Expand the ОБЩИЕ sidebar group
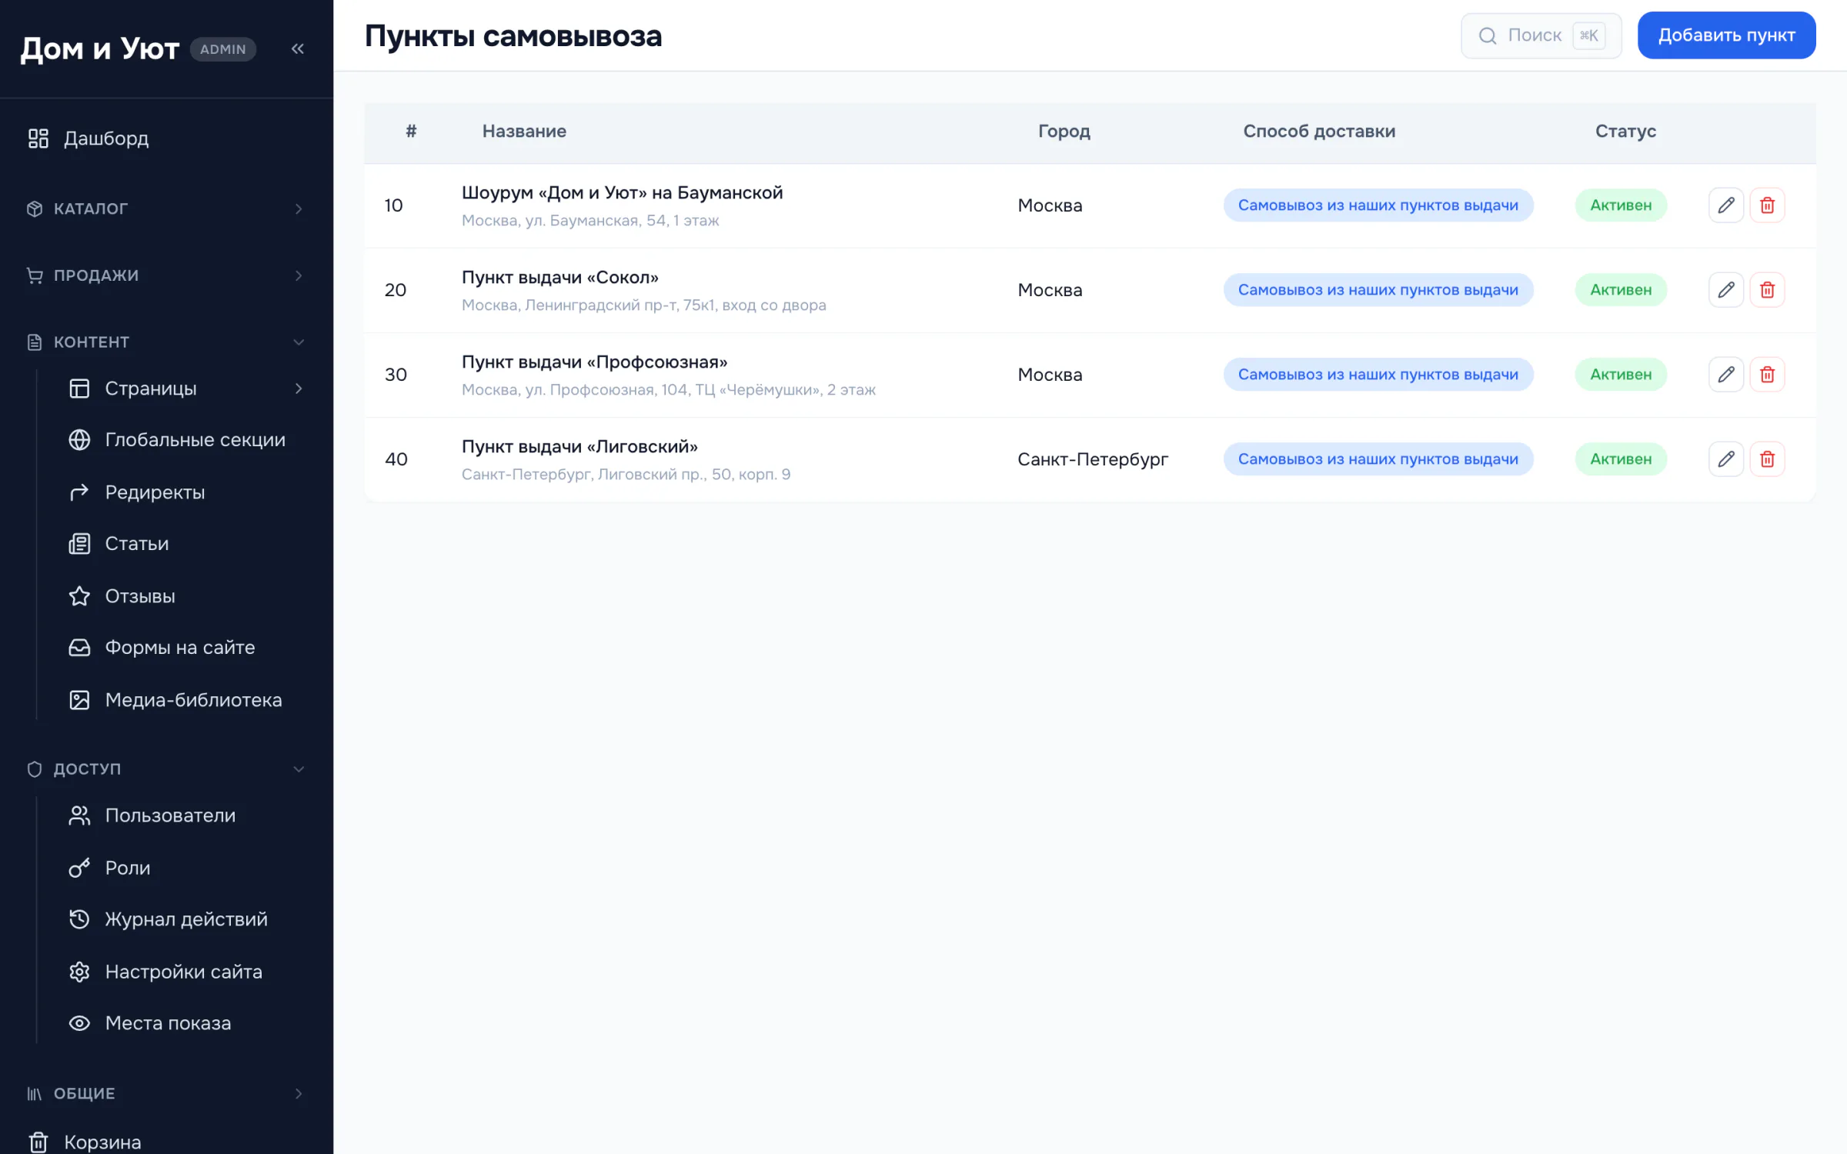1847x1154 pixels. coord(166,1094)
